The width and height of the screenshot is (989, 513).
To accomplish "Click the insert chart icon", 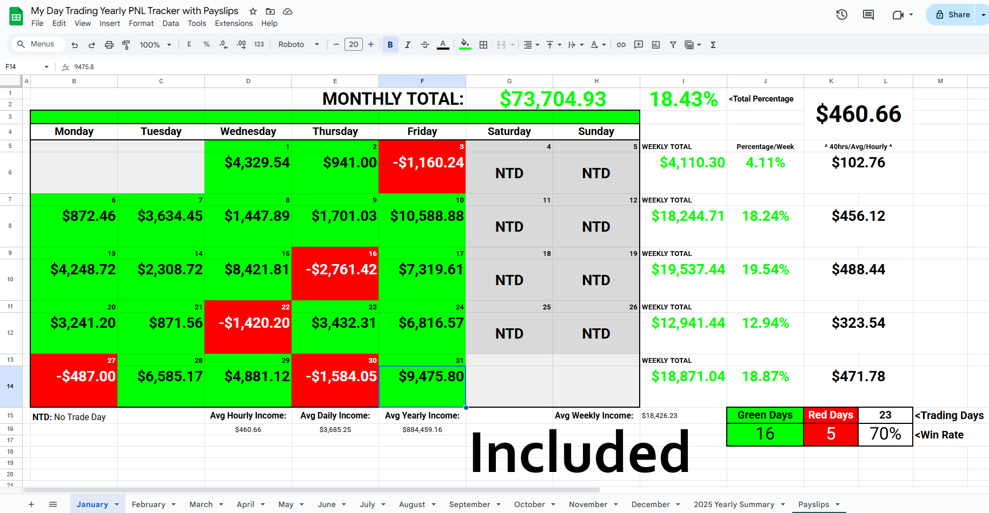I will (656, 45).
